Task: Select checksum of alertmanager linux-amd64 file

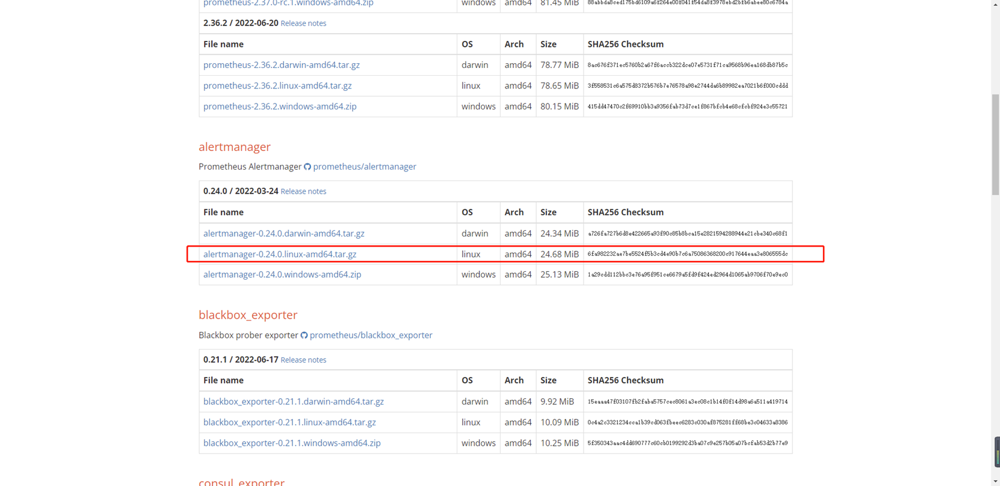Action: pos(688,254)
